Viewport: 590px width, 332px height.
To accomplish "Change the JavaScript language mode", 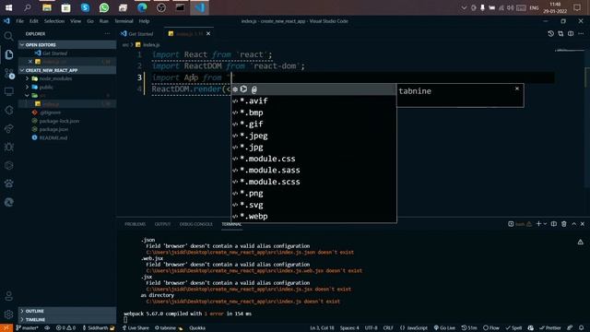I will 414,328.
